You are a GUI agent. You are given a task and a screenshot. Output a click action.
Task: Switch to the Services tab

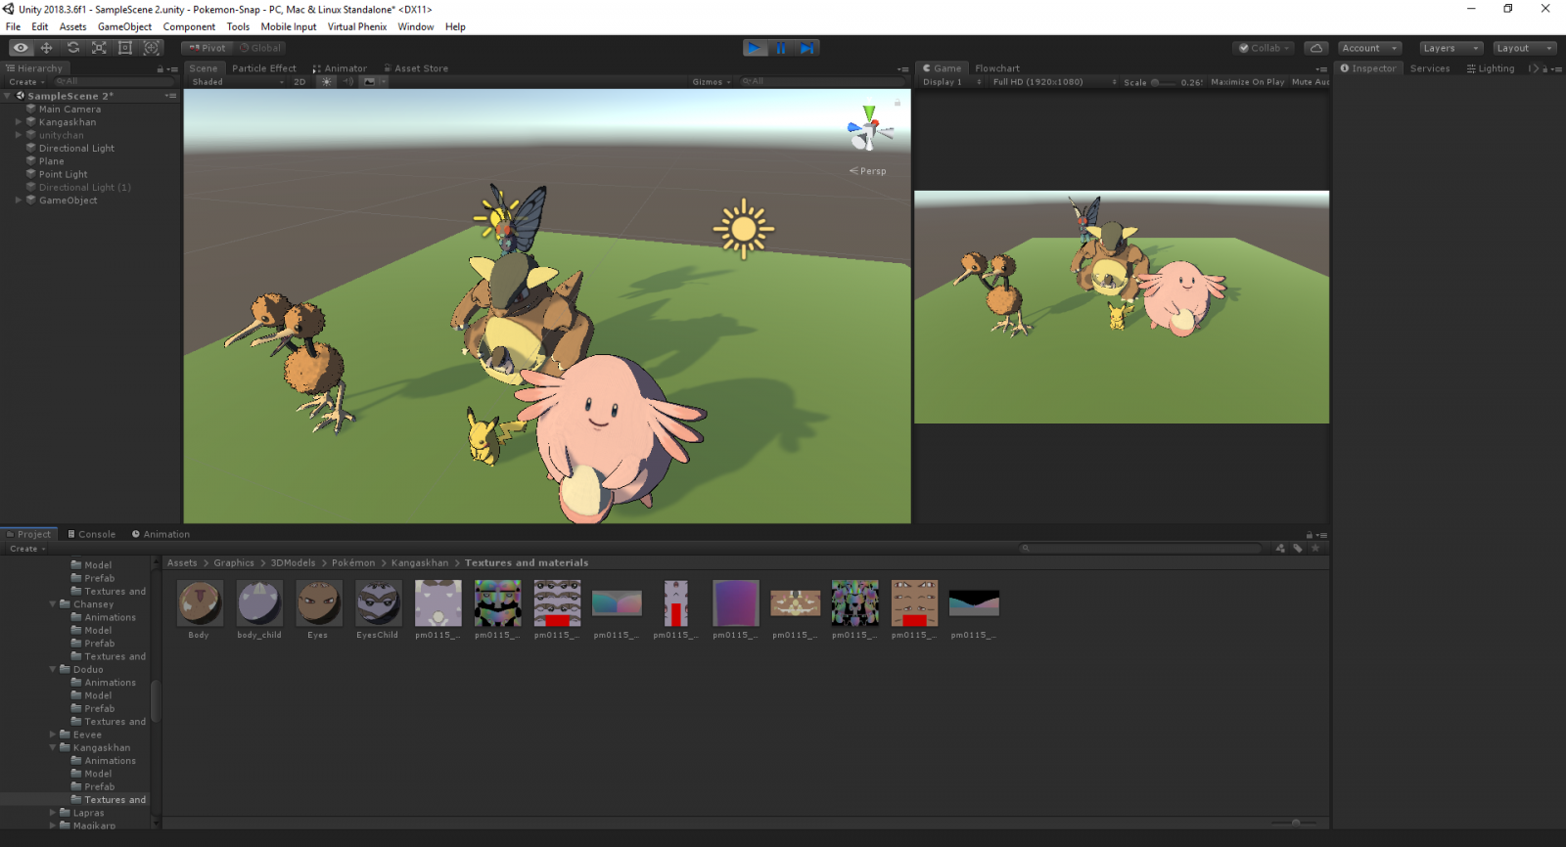1430,68
